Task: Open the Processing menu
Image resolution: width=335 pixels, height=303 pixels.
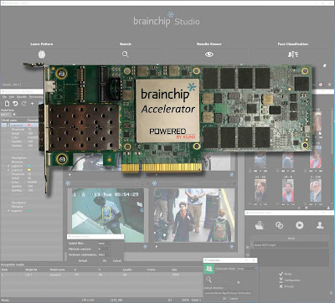Action: coord(36,97)
